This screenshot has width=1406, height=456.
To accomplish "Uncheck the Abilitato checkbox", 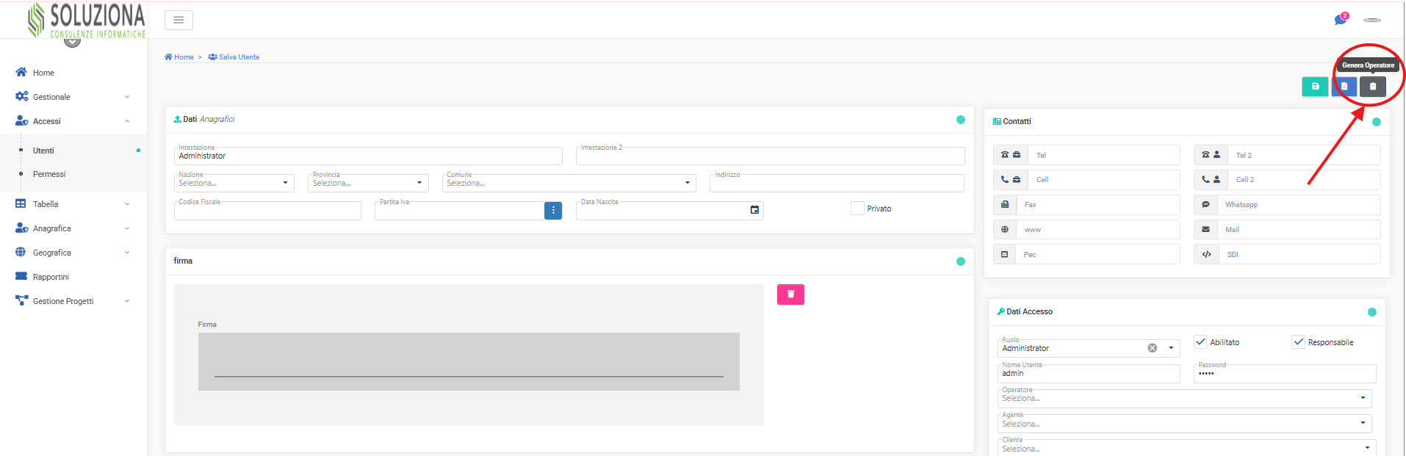I will (x=1200, y=342).
